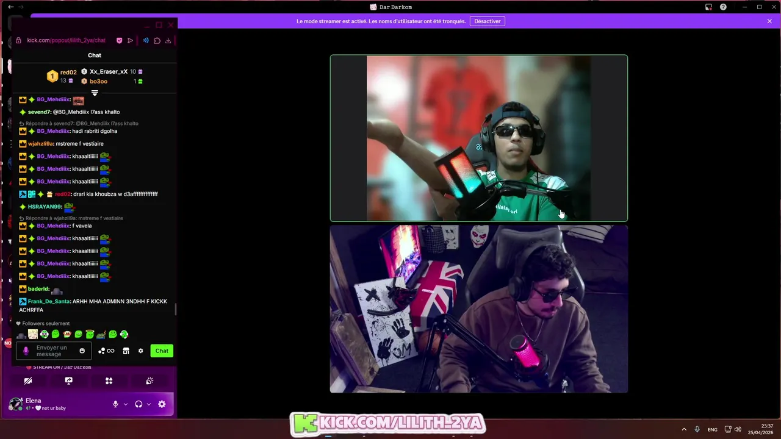Open user settings gear next to headphones
The image size is (781, 439).
162,404
